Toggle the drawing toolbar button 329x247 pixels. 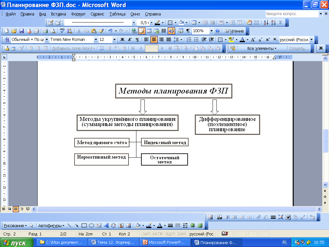(171, 31)
